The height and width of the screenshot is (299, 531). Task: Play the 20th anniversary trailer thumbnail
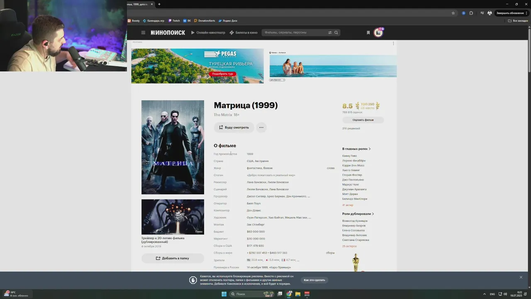pyautogui.click(x=173, y=217)
